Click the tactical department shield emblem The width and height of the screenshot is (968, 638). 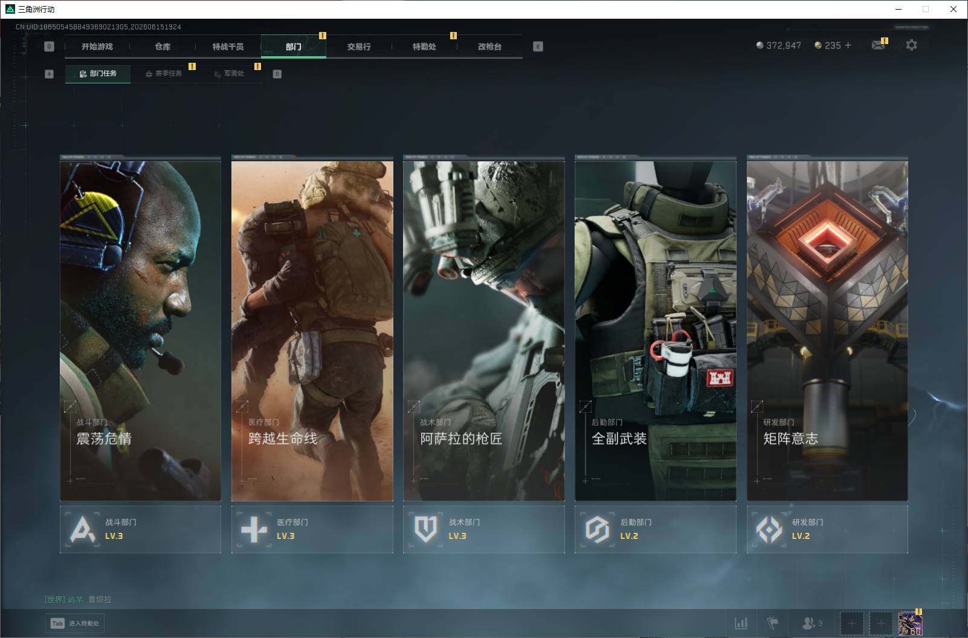(x=425, y=530)
